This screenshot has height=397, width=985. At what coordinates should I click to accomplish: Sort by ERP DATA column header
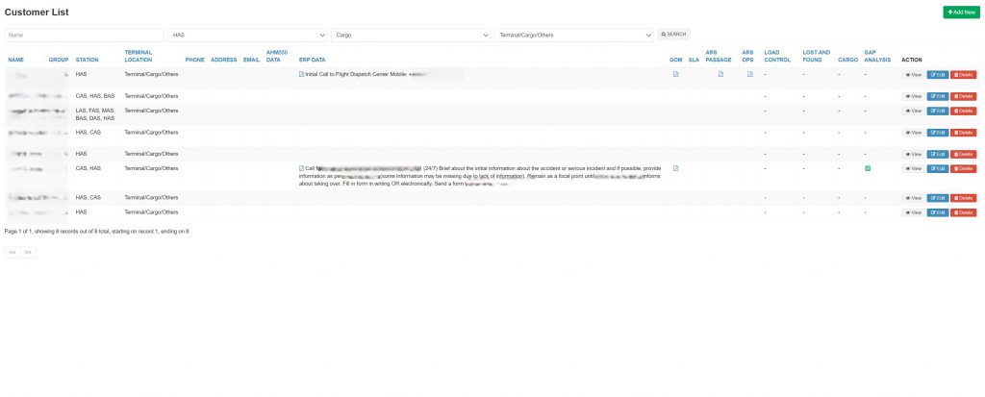(313, 60)
